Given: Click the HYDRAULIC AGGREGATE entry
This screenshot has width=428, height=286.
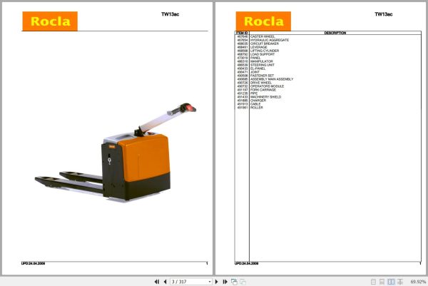Looking at the screenshot, I should pos(270,40).
